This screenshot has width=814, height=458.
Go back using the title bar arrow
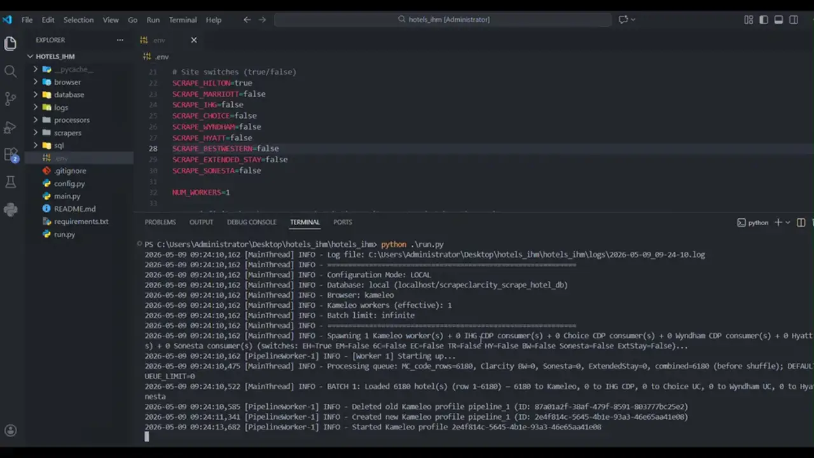247,20
